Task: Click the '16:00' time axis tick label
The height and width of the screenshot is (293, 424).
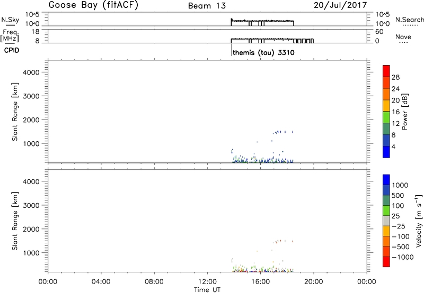Action: [x=260, y=282]
